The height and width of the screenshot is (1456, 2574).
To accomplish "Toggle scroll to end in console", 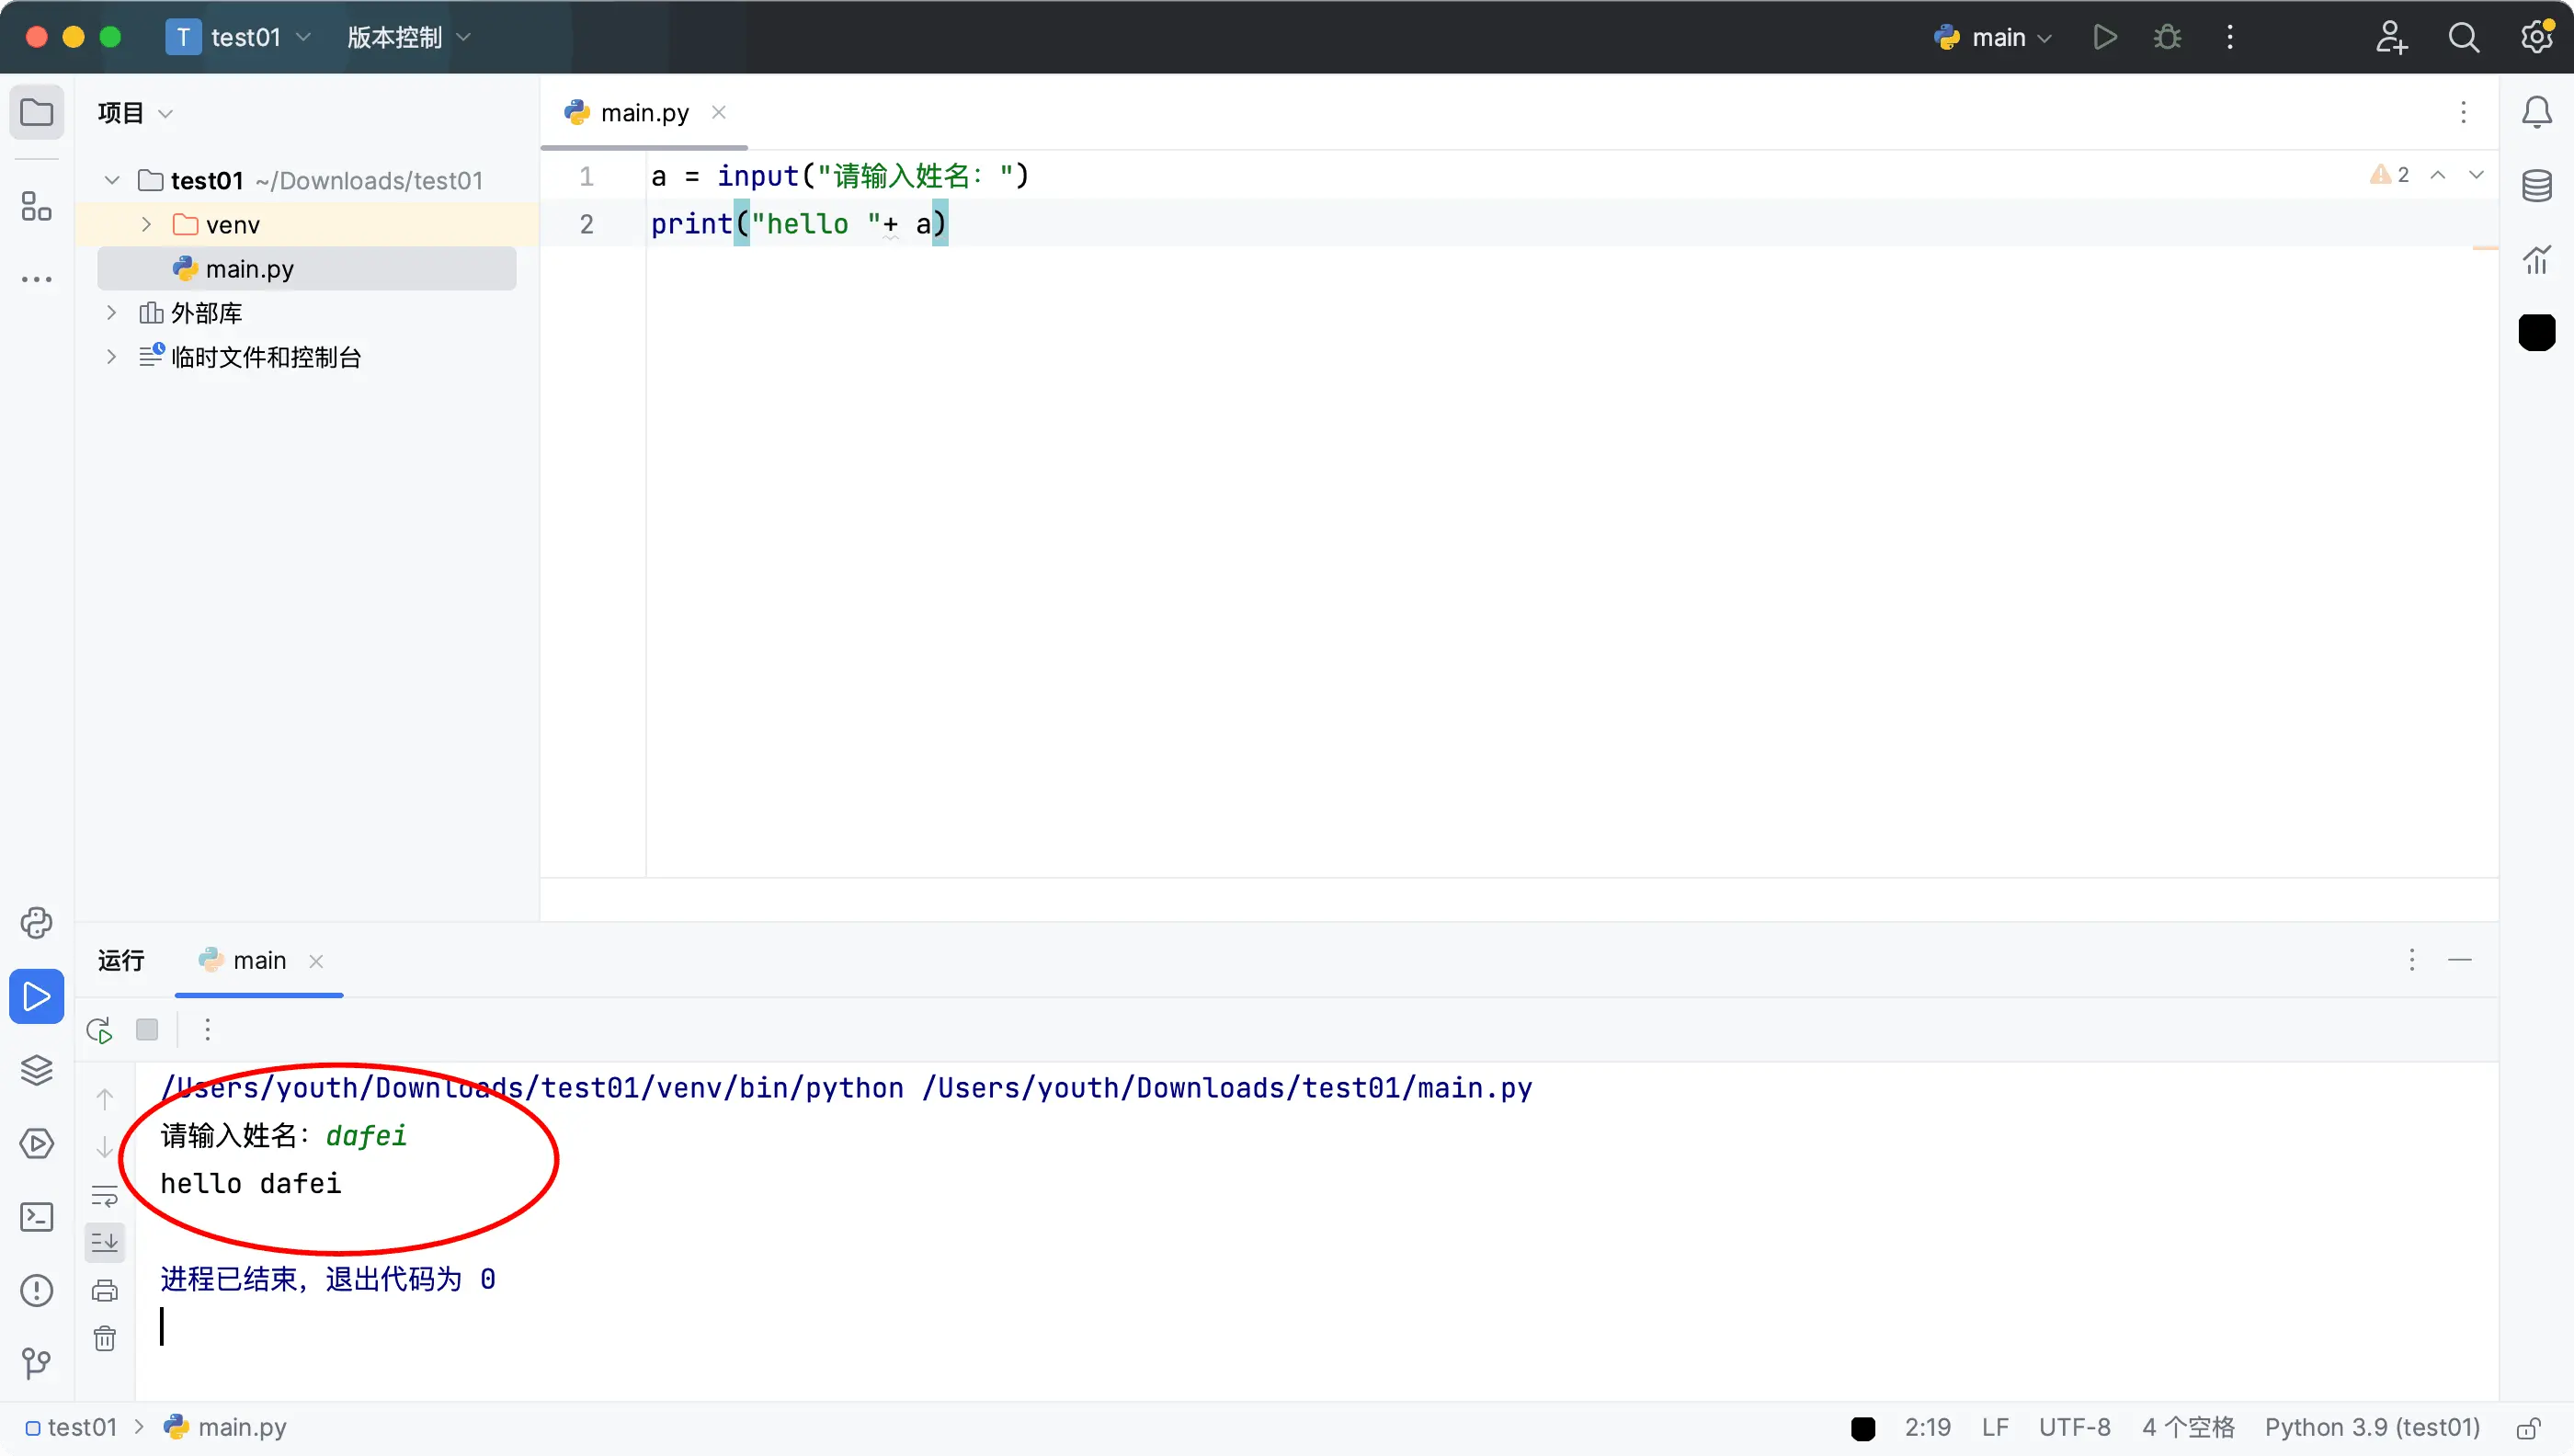I will click(x=105, y=1242).
